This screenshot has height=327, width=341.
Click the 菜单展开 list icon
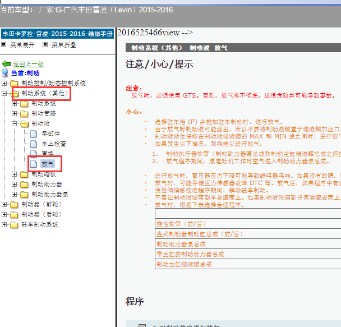tap(4, 45)
